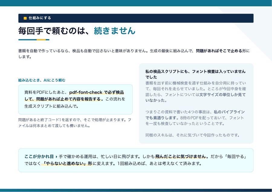Click the highlighted phrase 飛んだことに気づけません
Image resolution: width=272 pixels, height=192 pixels.
click(x=180, y=157)
